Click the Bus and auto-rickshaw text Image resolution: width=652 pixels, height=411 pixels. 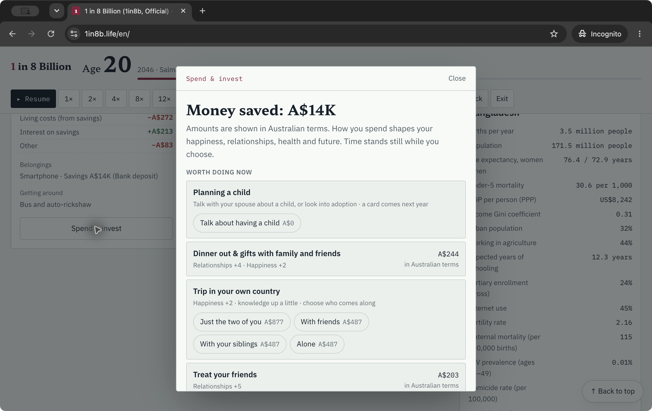[55, 204]
